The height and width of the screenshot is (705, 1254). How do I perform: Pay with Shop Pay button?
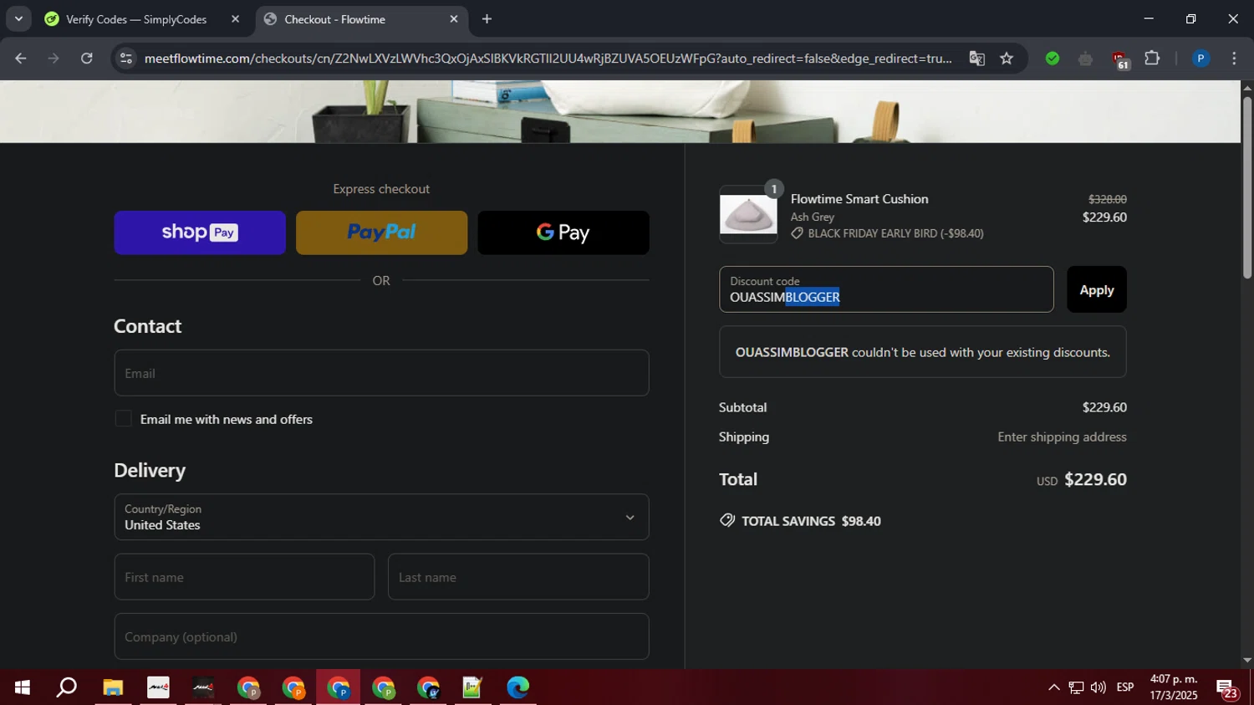[x=200, y=232]
